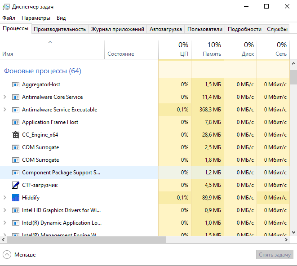This screenshot has width=297, height=266.
Task: Switch to the Журнал приложений tab
Action: tap(117, 29)
